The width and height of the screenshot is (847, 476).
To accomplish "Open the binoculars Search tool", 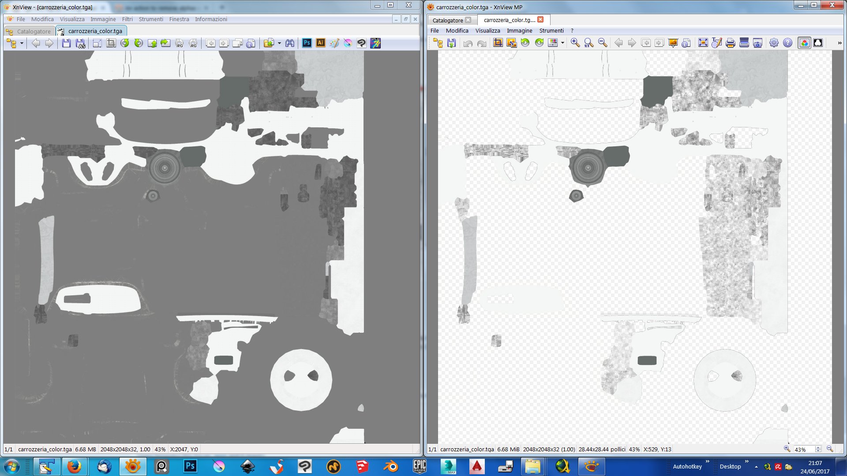I will (290, 43).
